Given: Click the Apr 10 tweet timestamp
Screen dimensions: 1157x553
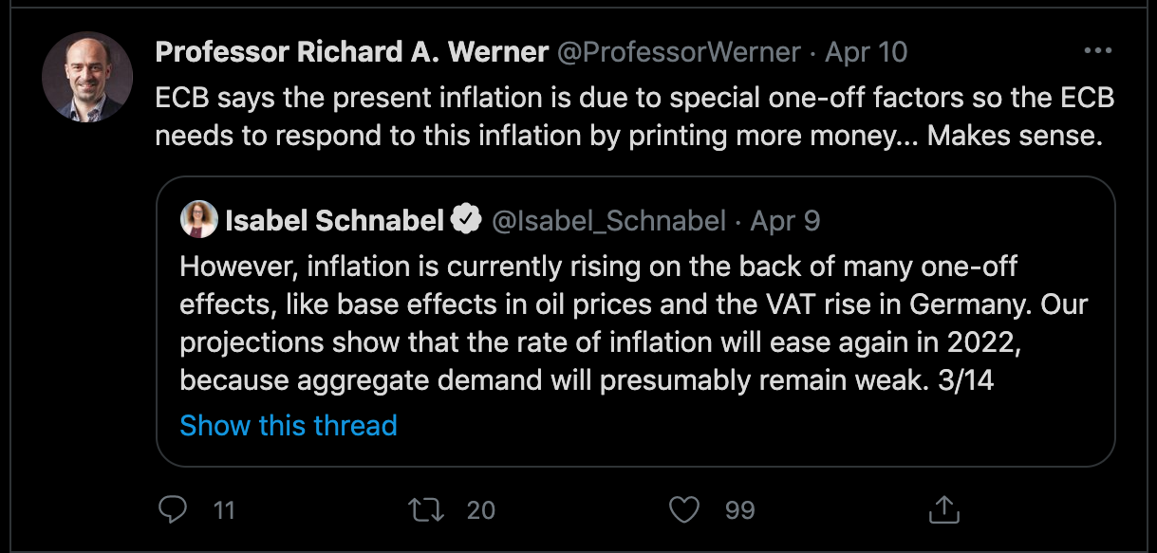Looking at the screenshot, I should tap(867, 51).
